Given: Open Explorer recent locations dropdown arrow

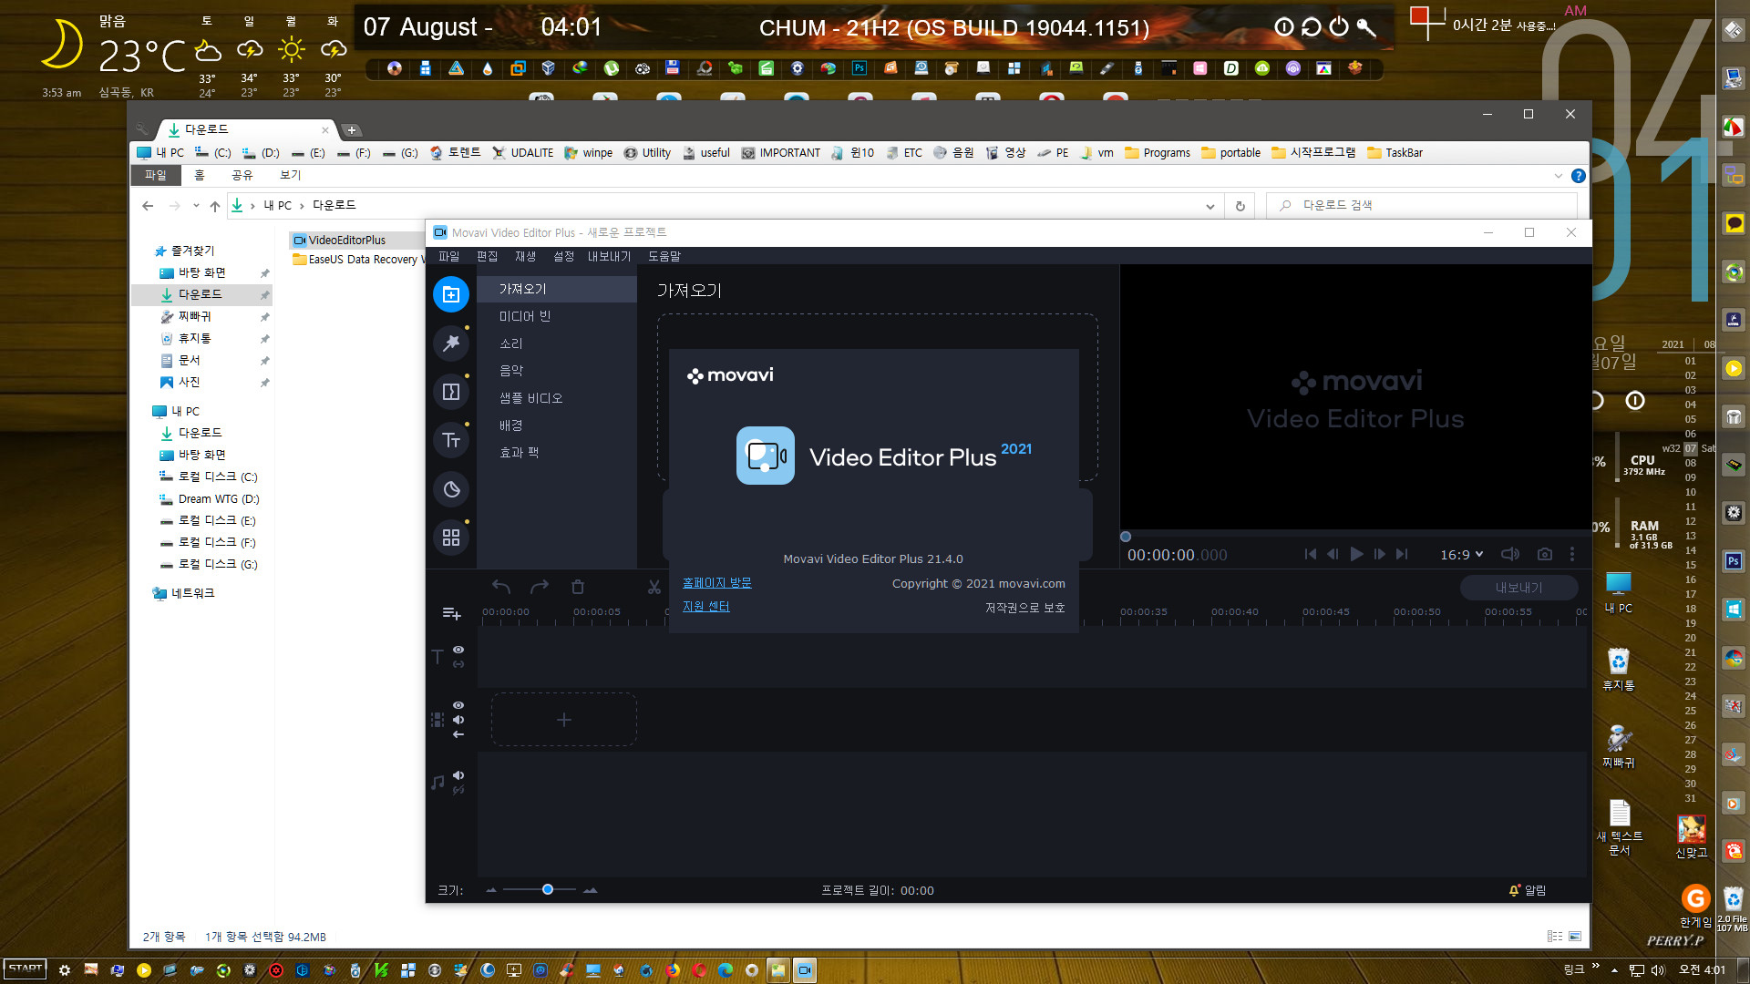Looking at the screenshot, I should [196, 206].
